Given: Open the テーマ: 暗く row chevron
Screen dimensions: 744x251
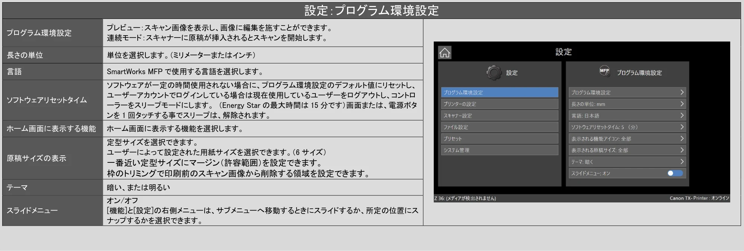Looking at the screenshot, I should [x=682, y=161].
